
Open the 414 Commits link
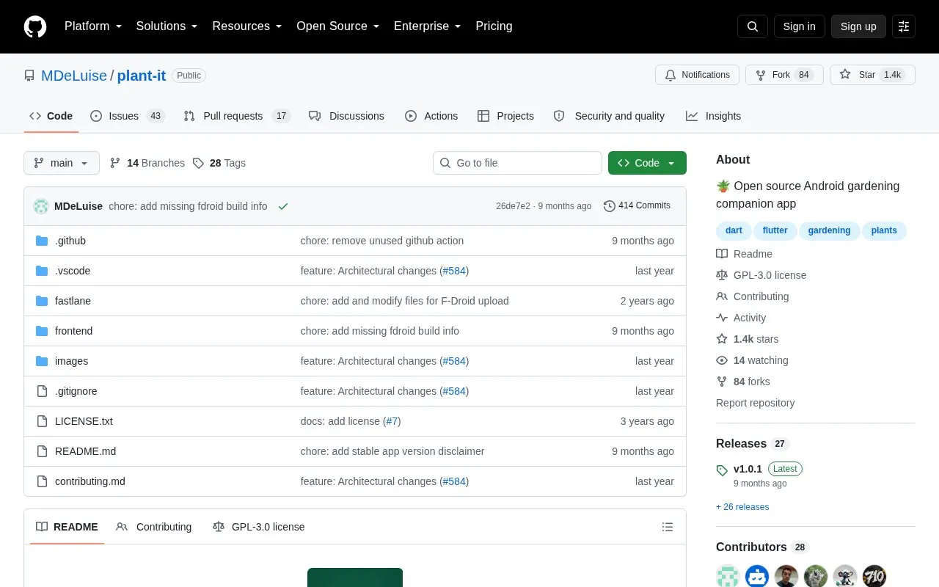(637, 206)
